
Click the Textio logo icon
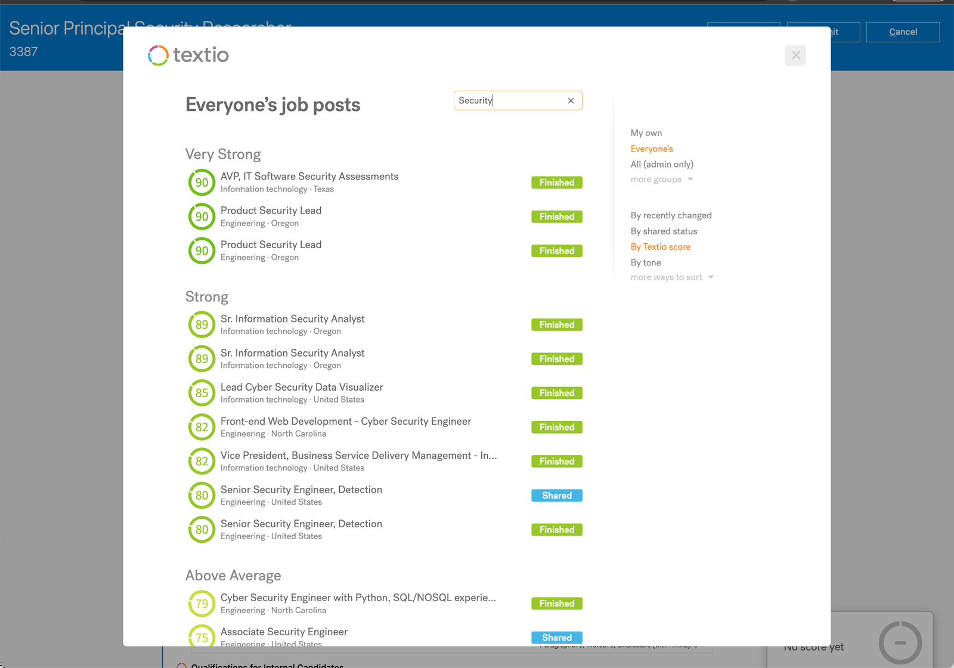[x=158, y=55]
